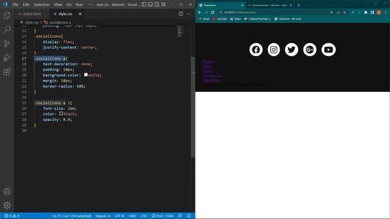
Task: Open the View menu
Action: point(58,4)
